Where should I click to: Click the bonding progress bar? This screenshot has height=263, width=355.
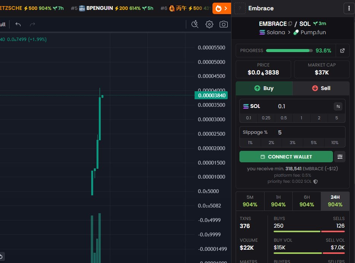pos(289,51)
